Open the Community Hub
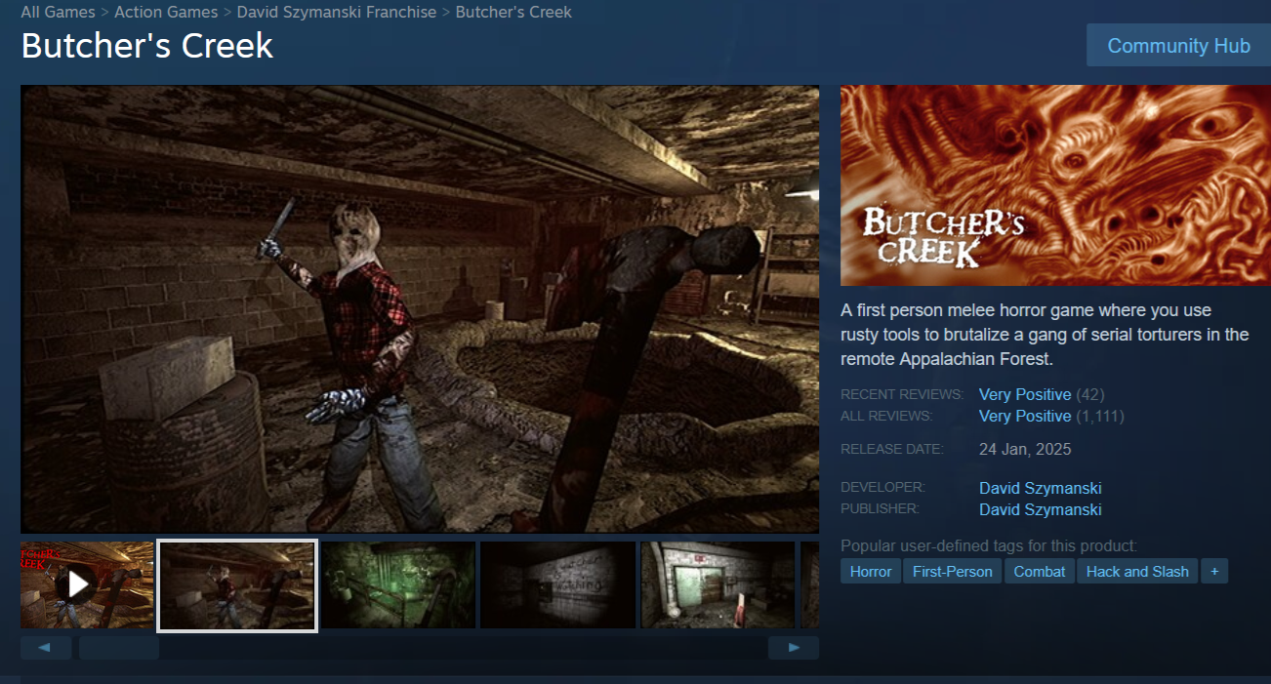 (x=1178, y=46)
